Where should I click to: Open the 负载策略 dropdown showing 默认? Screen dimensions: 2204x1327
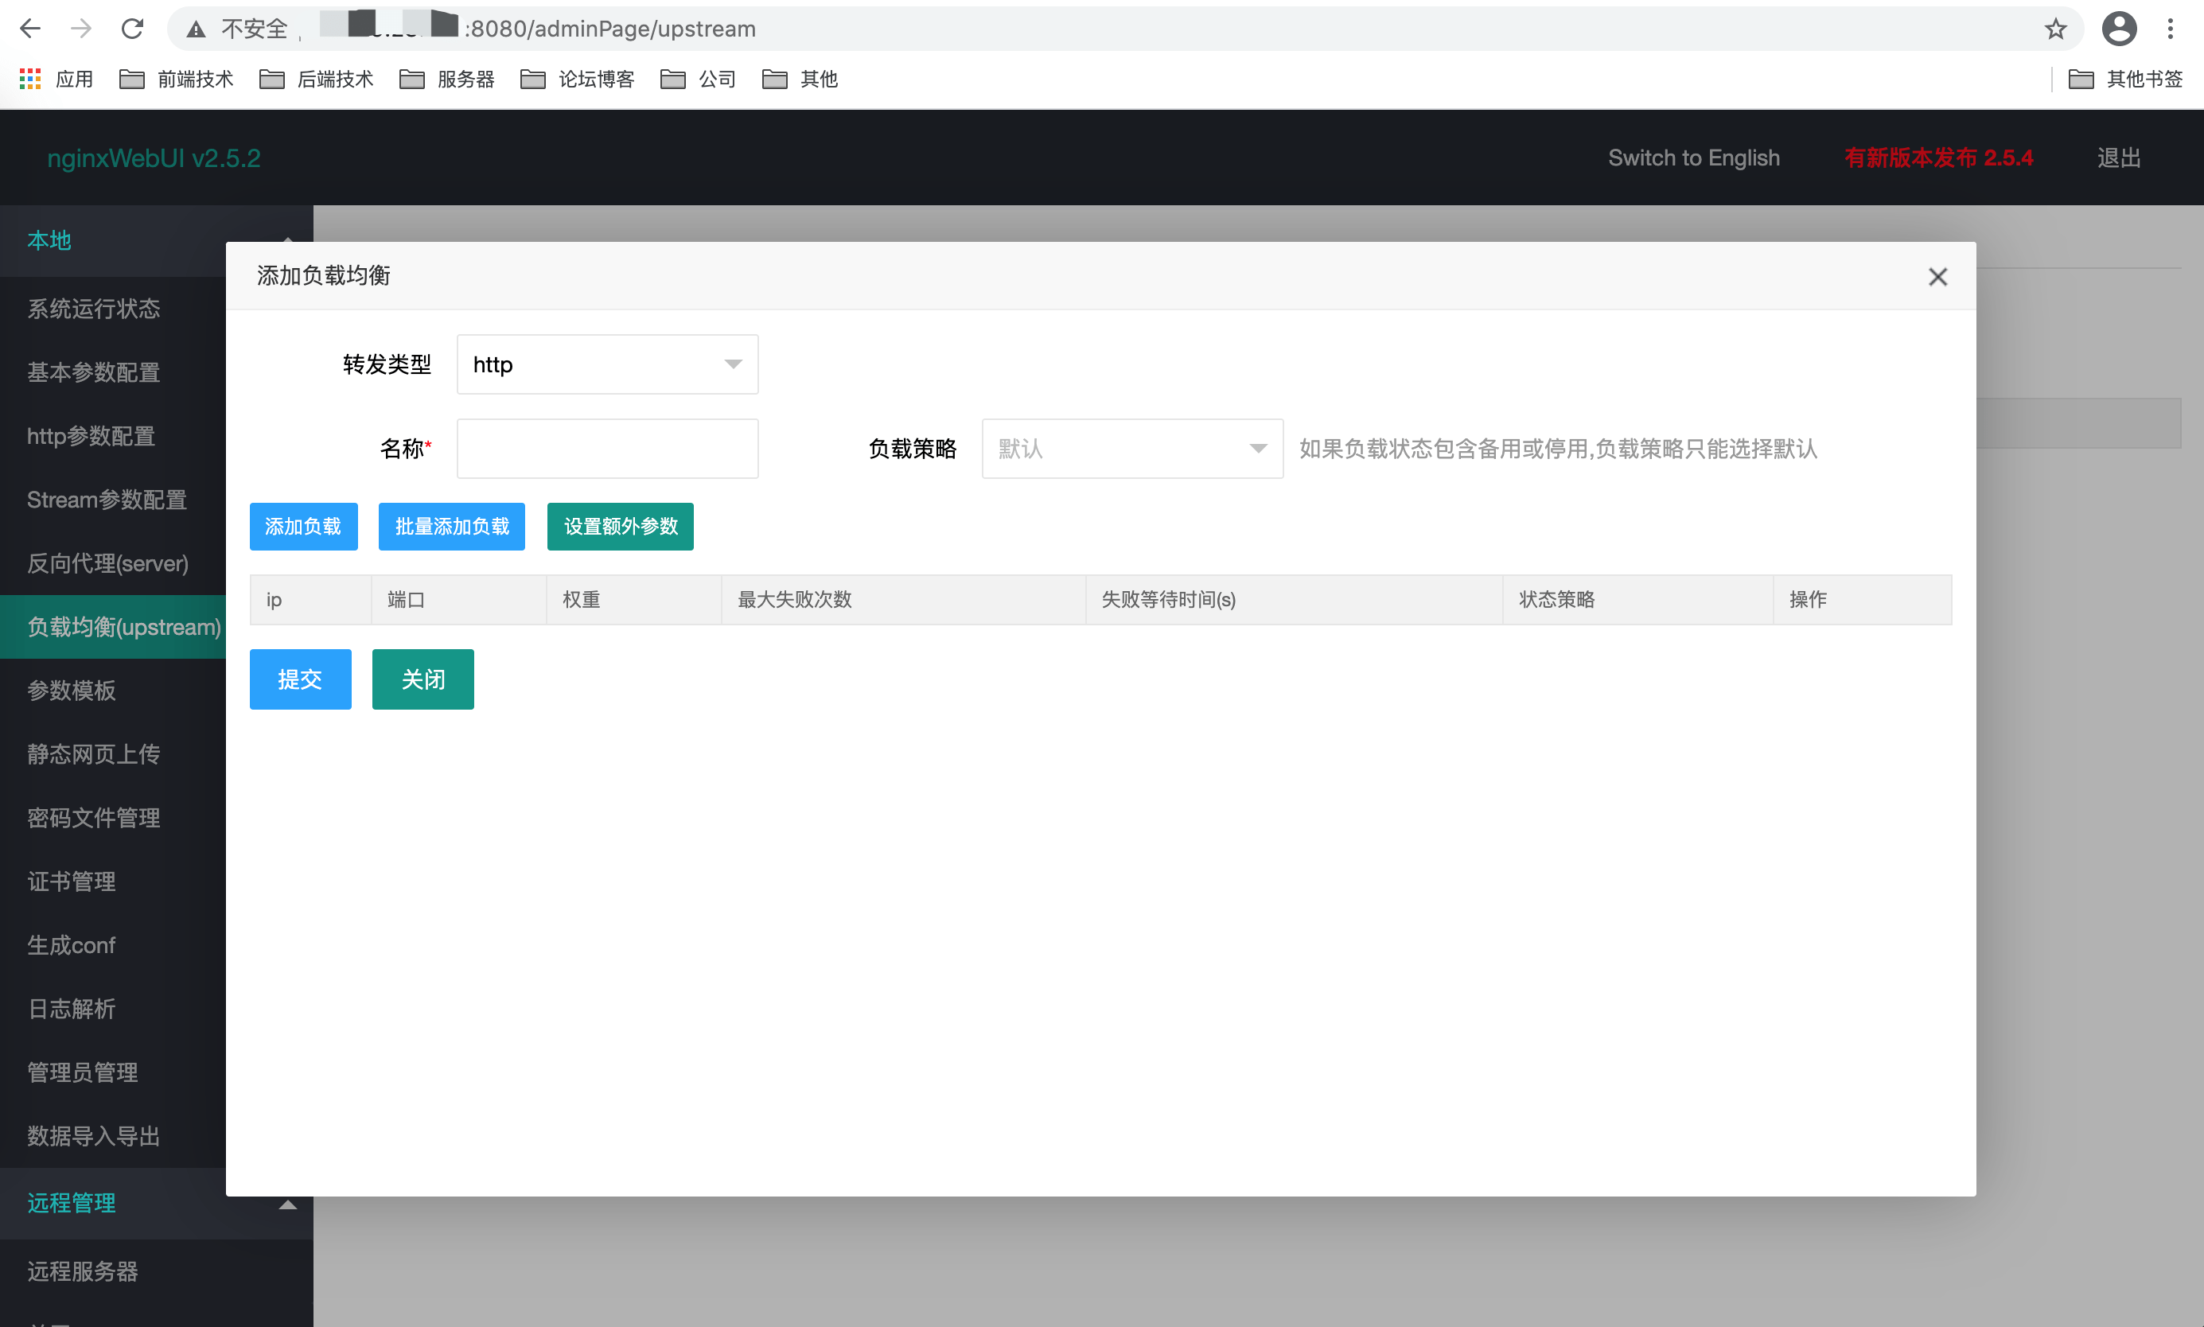tap(1131, 448)
